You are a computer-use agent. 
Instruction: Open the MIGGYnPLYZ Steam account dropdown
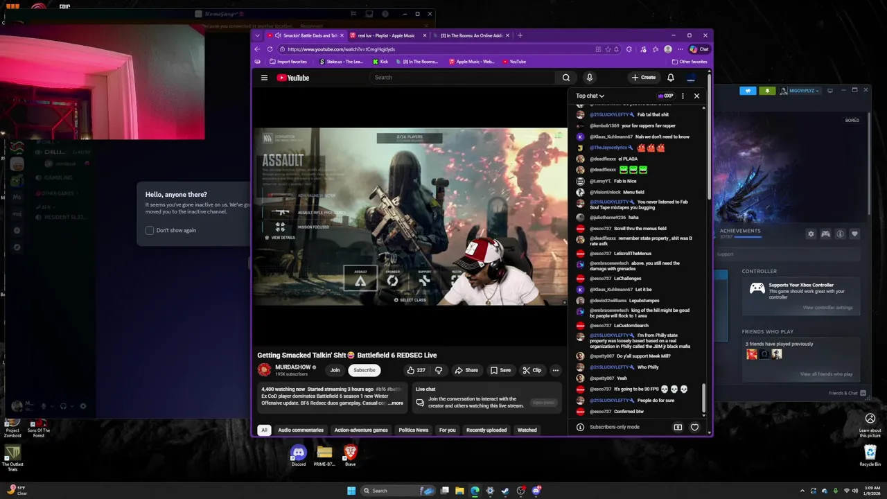(x=800, y=91)
